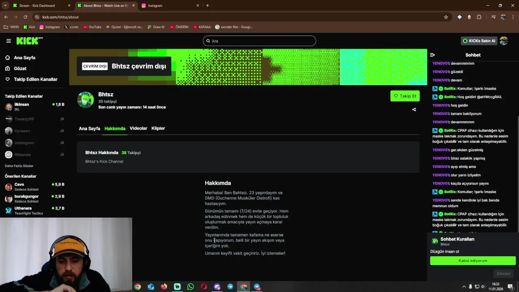Open Opera from taskbar
The height and width of the screenshot is (292, 519).
[204, 287]
